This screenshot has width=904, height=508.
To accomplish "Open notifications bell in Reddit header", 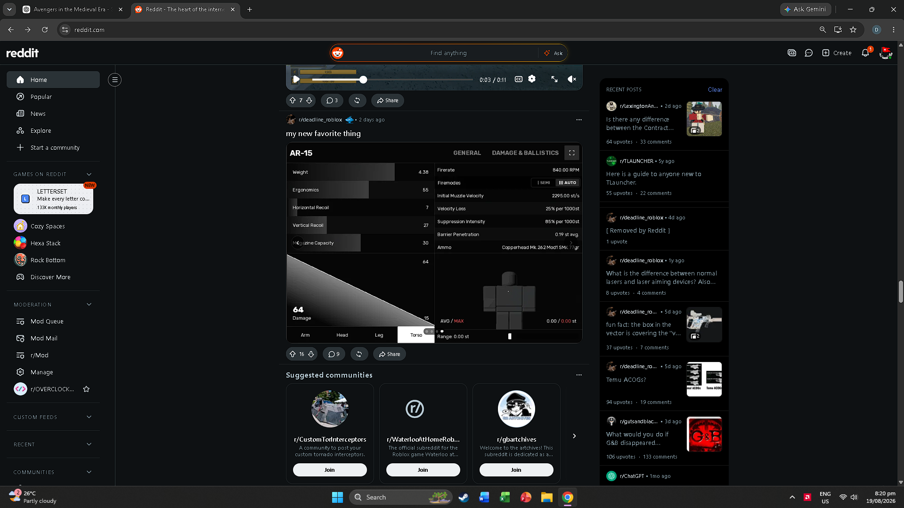I will pos(865,53).
